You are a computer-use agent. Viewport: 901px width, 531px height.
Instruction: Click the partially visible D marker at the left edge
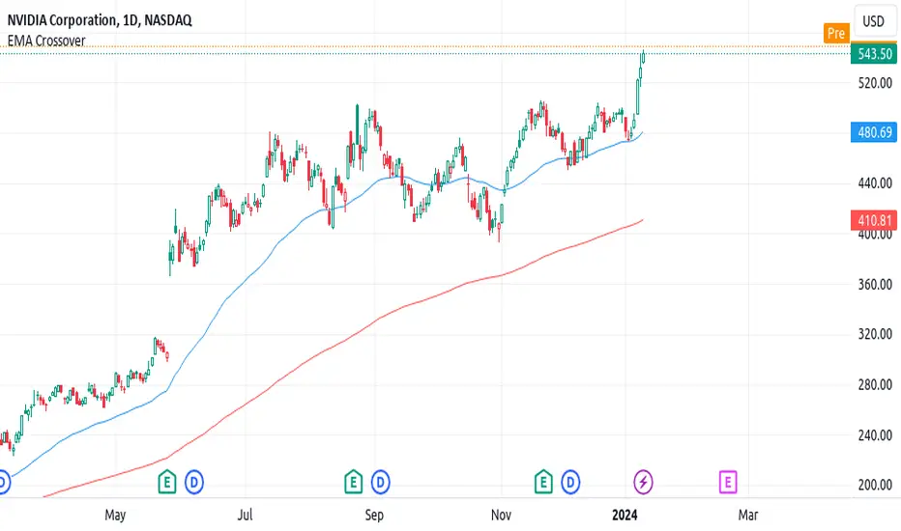4,482
